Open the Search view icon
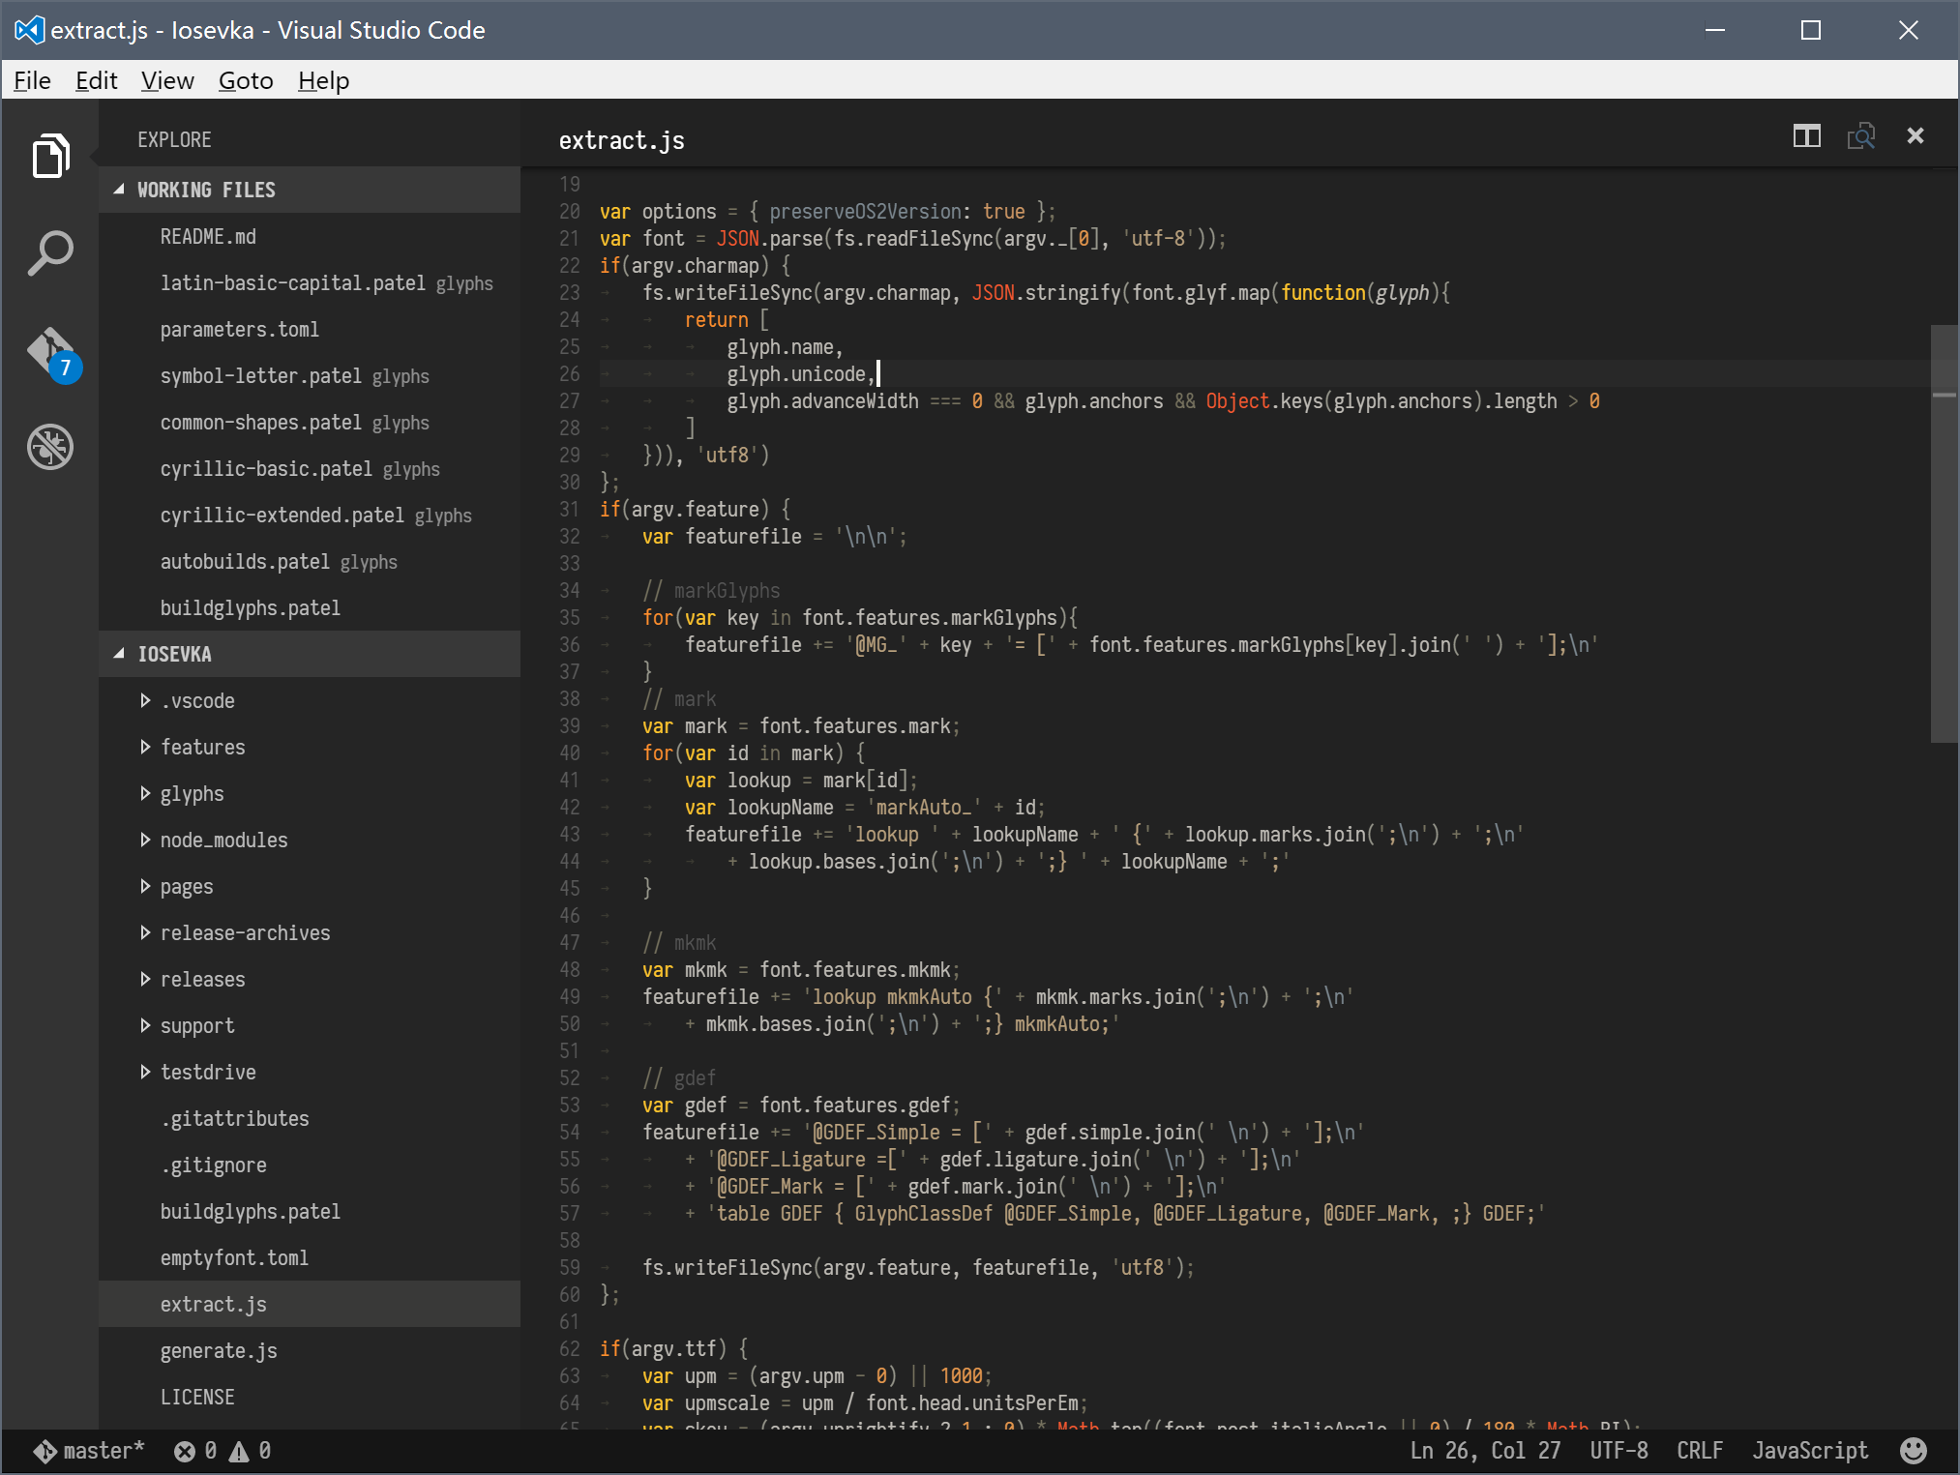Viewport: 1960px width, 1475px height. click(50, 253)
